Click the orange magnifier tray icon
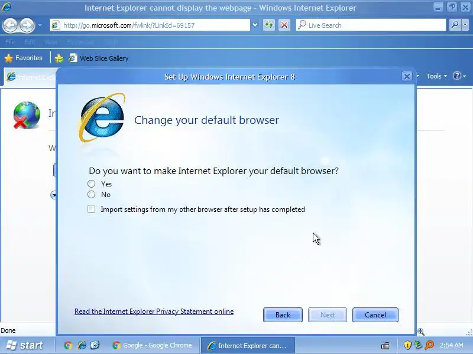The image size is (473, 354). 429,345
